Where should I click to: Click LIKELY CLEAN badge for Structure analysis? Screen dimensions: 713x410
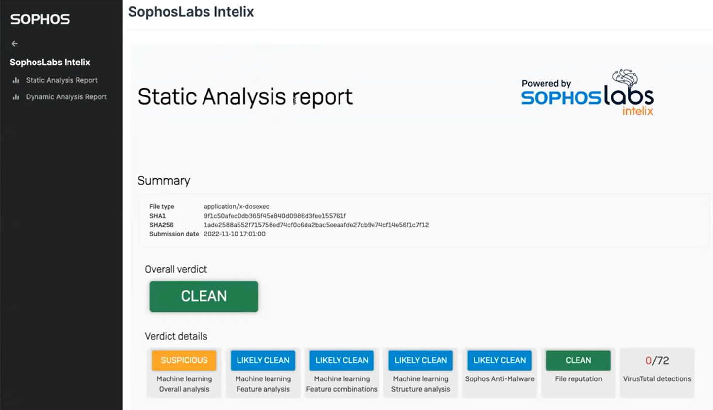420,360
